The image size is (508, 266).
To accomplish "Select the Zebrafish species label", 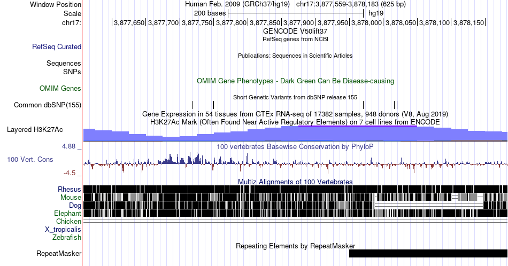I will pyautogui.click(x=67, y=237).
